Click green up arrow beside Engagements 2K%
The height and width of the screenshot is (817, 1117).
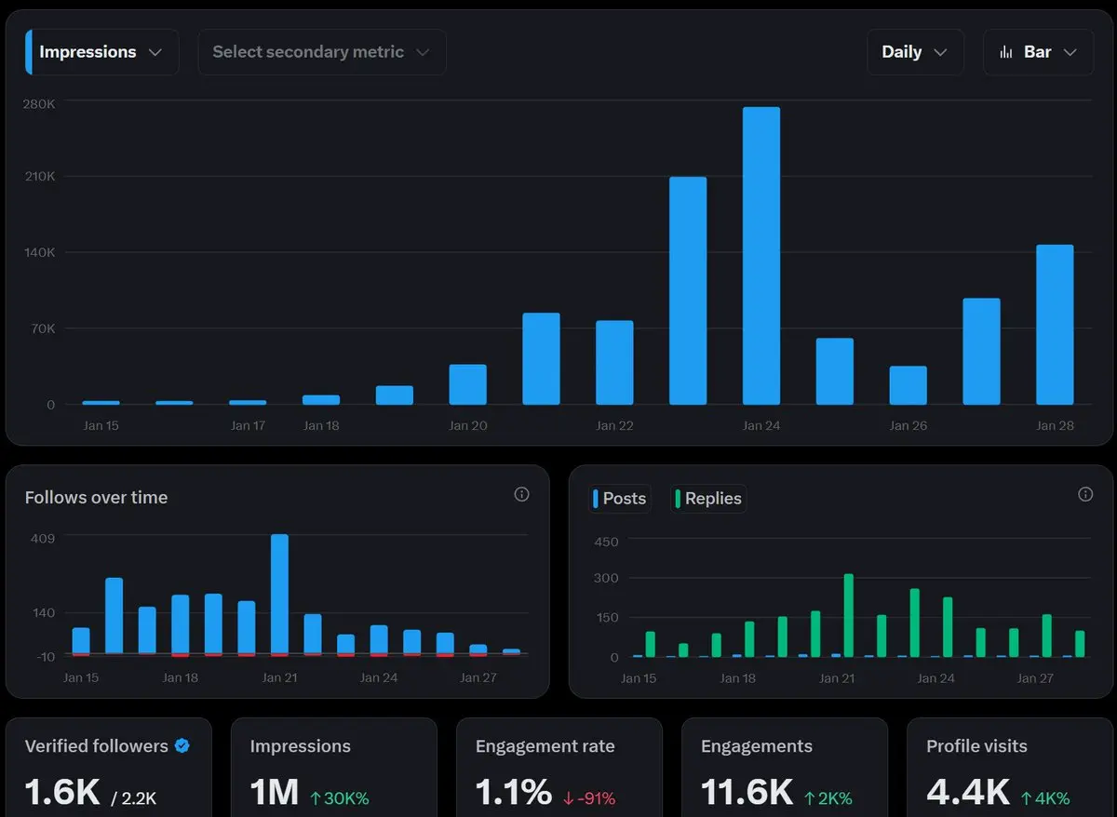(x=811, y=797)
